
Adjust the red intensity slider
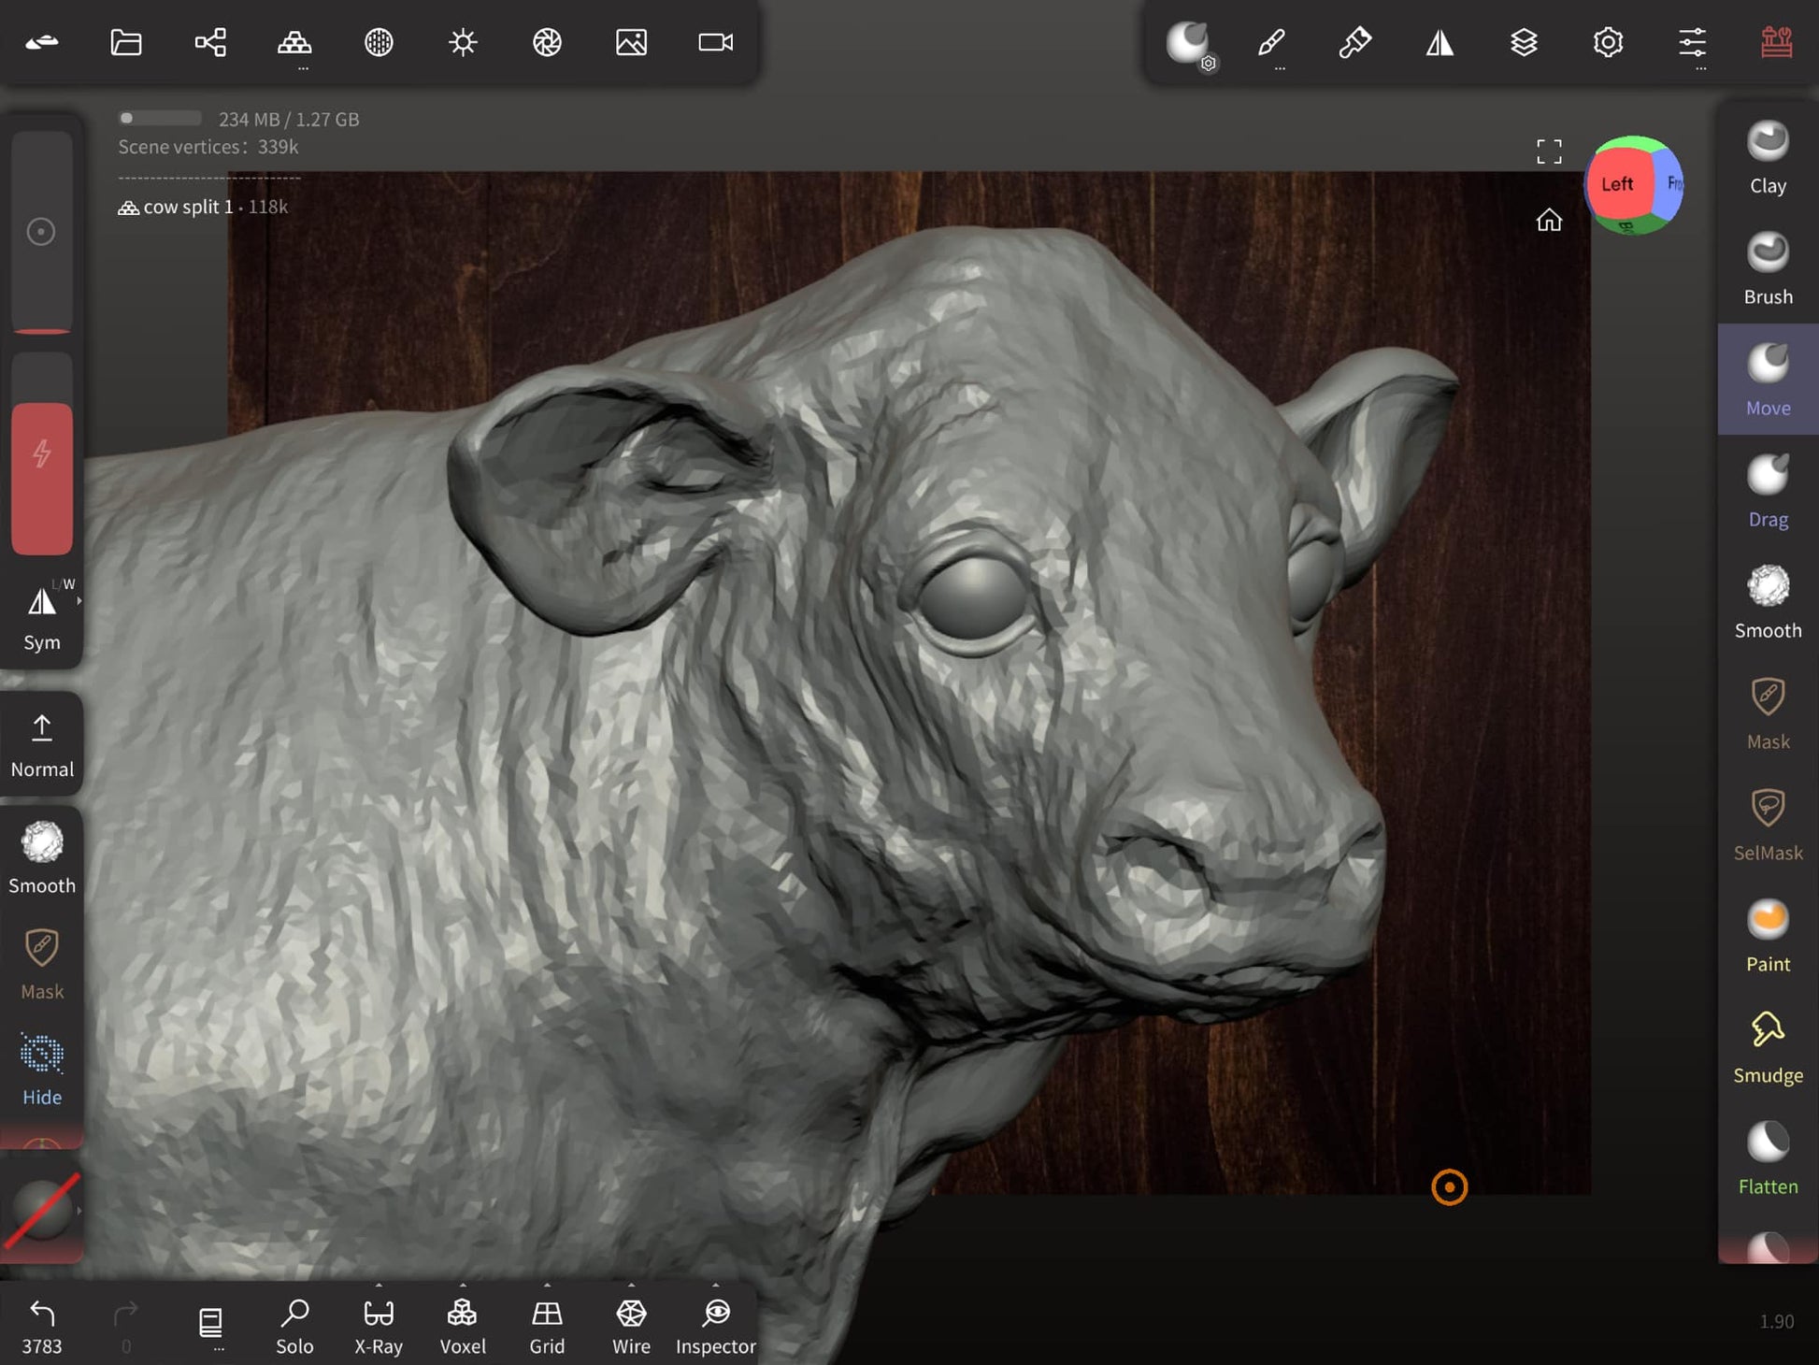click(42, 477)
